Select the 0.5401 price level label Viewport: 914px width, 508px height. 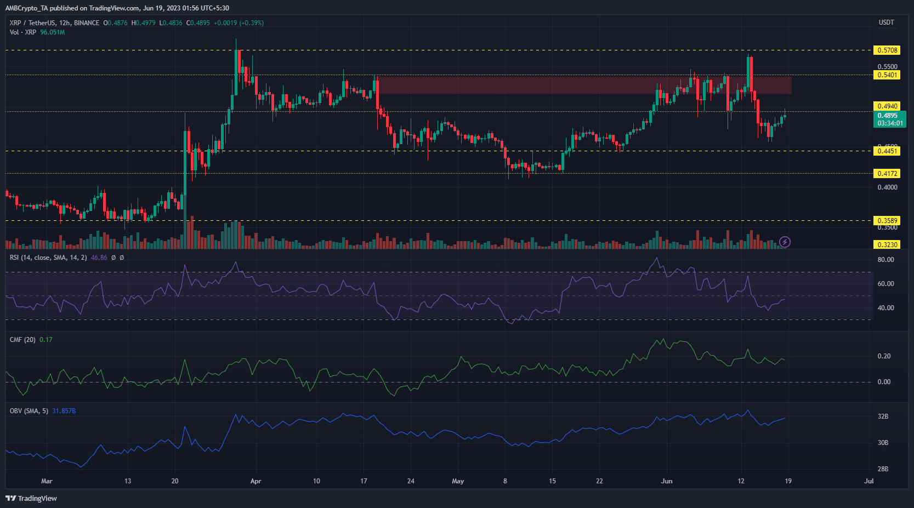coord(887,75)
